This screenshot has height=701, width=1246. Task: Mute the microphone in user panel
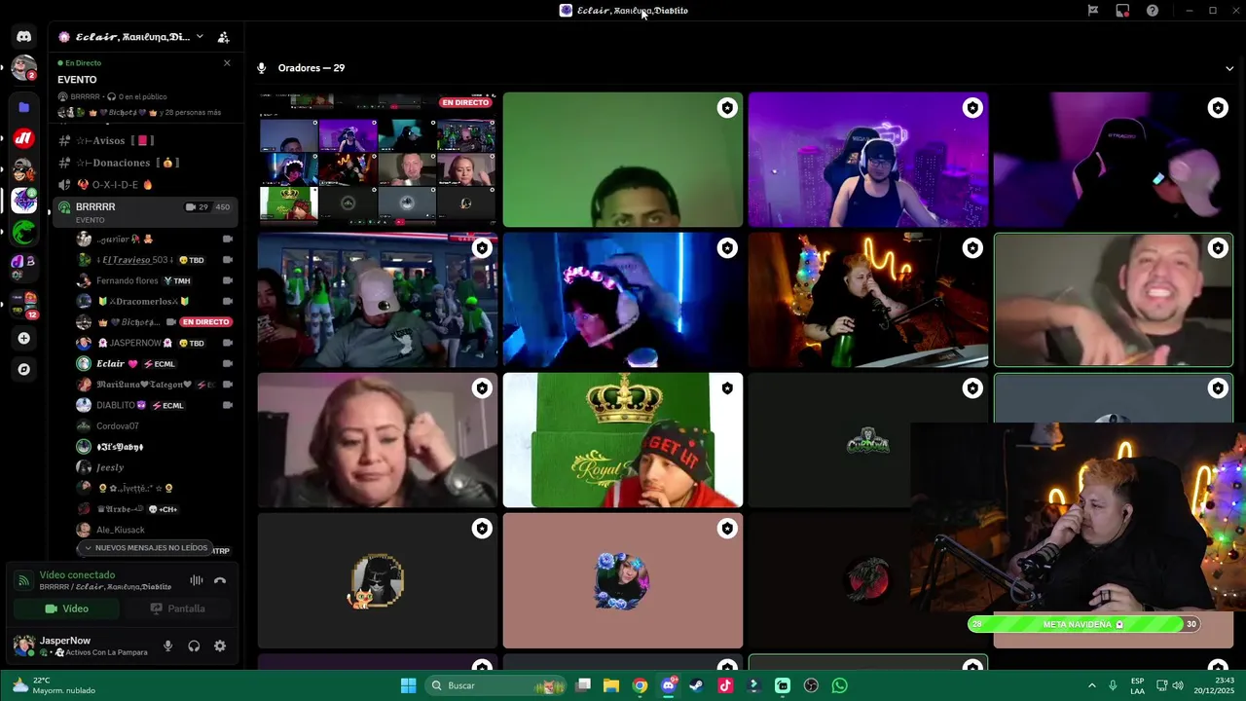167,646
